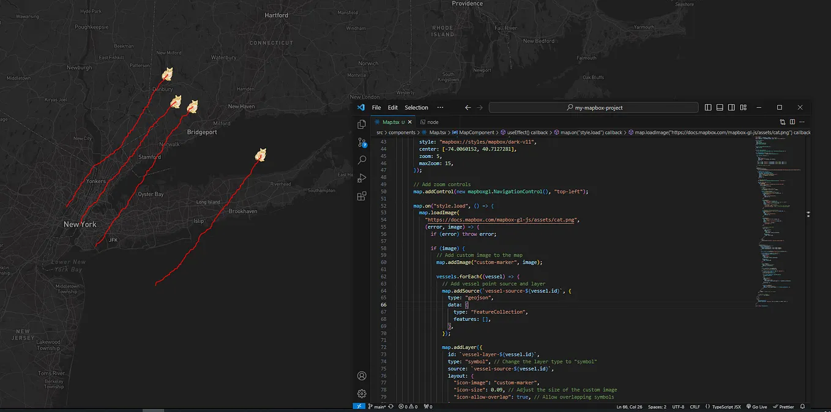Click the notifications bell in the status bar
Viewport: 831px width, 412px height.
click(x=802, y=406)
